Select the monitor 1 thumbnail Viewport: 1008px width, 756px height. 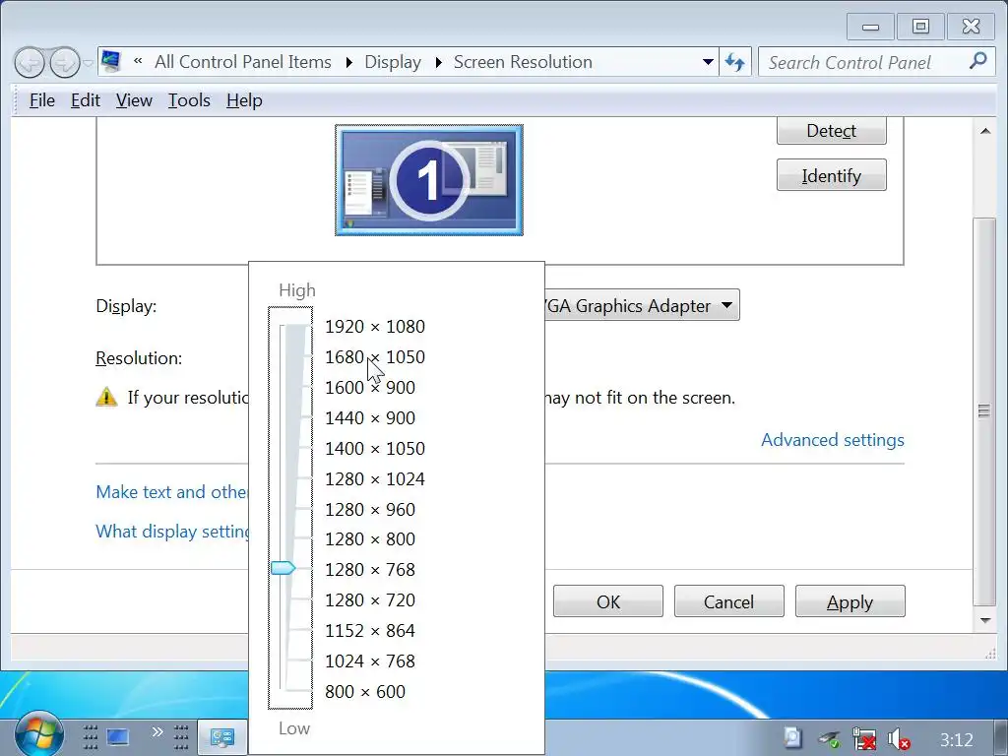(429, 180)
